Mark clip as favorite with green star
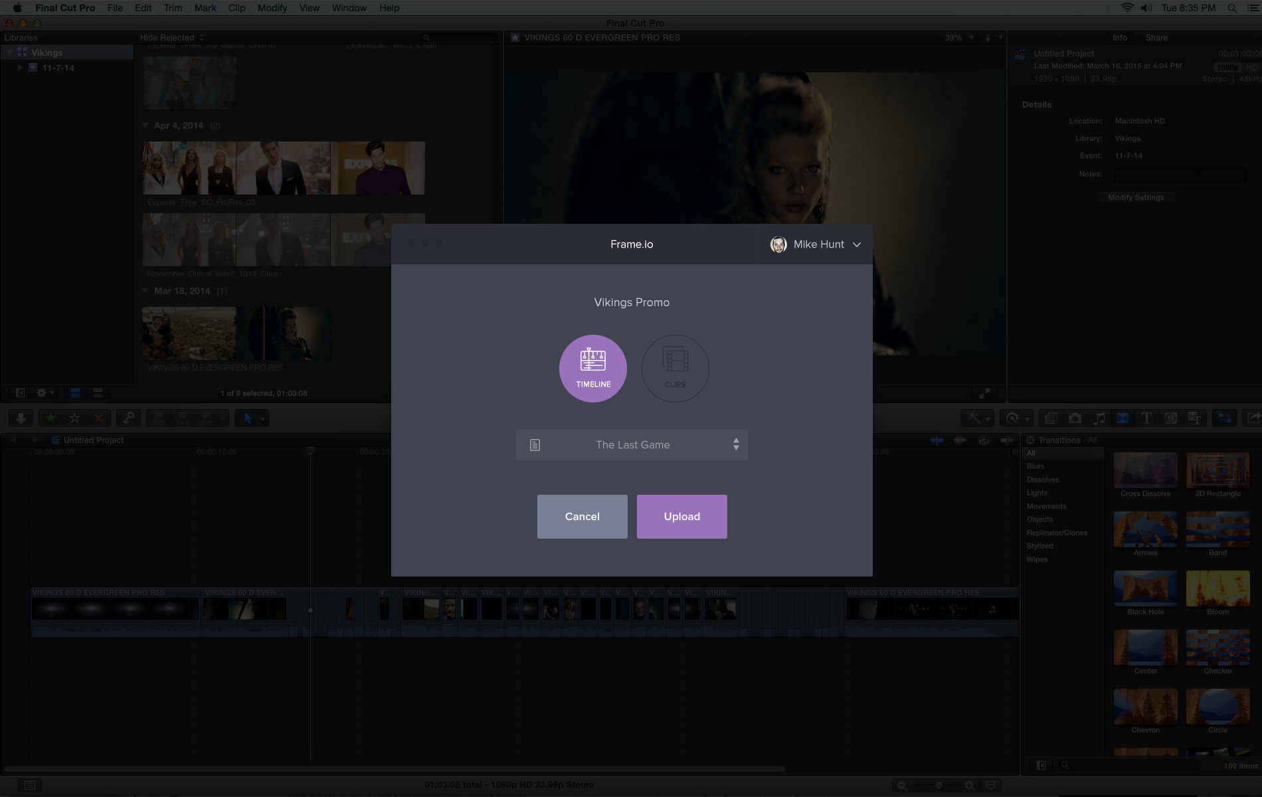 tap(50, 418)
